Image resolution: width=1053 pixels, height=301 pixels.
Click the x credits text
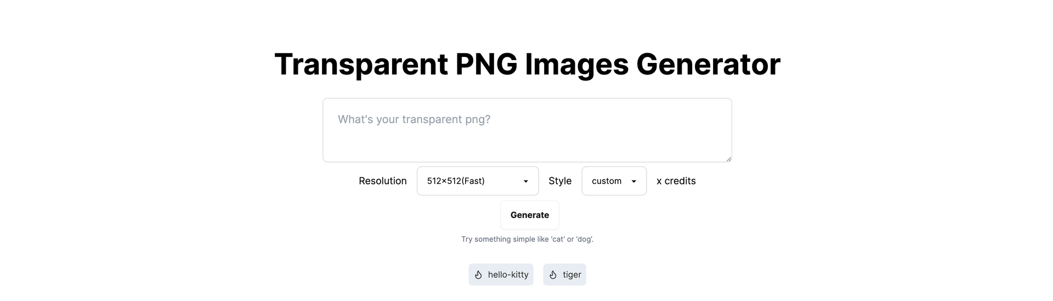click(x=676, y=181)
